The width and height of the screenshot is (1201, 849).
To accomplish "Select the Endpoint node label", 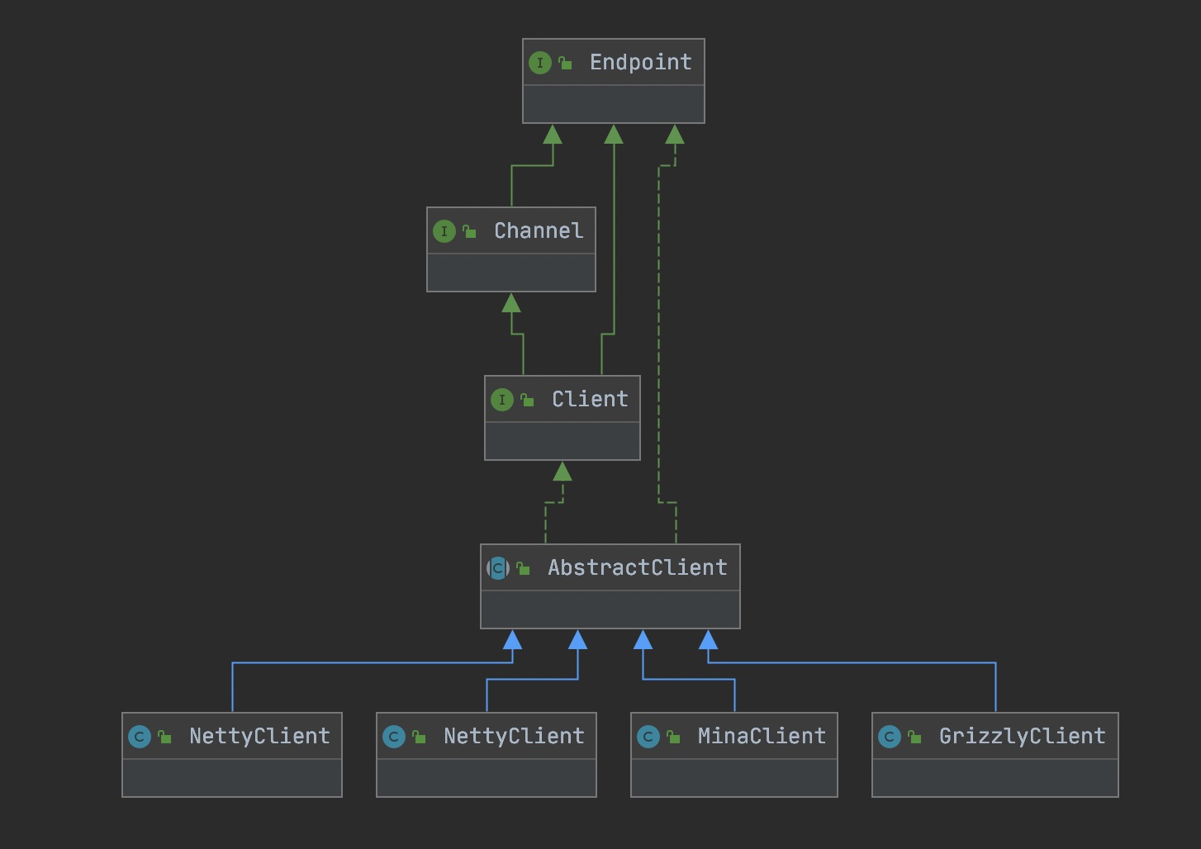I will coord(640,63).
